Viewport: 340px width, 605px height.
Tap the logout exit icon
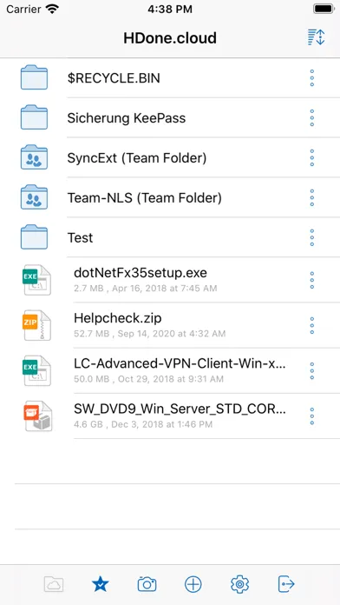(286, 584)
